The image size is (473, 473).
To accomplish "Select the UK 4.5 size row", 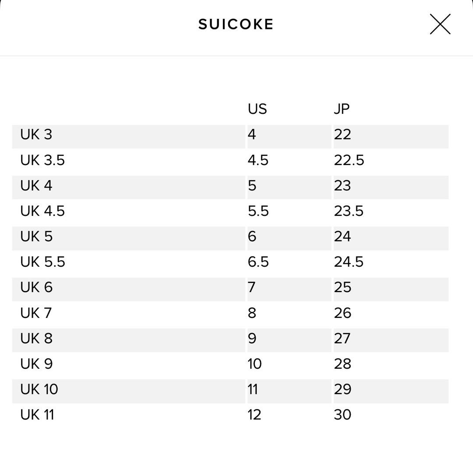I will pyautogui.click(x=230, y=213).
